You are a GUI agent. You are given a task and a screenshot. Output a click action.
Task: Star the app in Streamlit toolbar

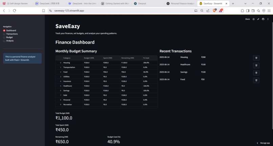(253, 19)
